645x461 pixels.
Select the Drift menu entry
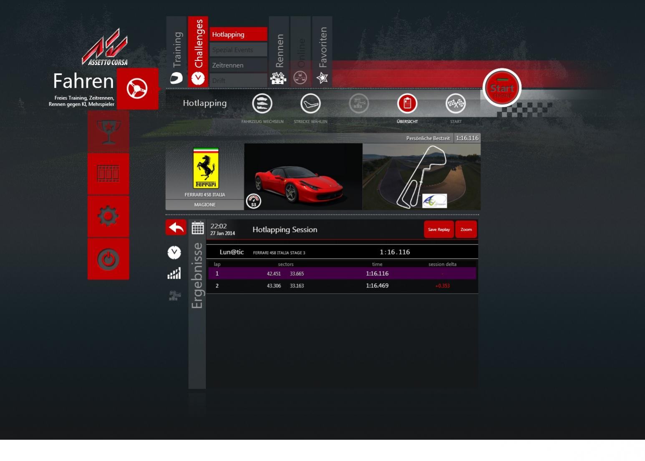coord(238,80)
